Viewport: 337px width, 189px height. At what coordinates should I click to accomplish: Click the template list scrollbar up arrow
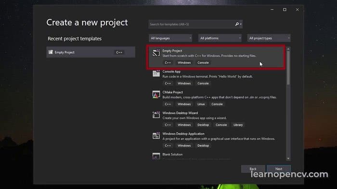pyautogui.click(x=288, y=49)
